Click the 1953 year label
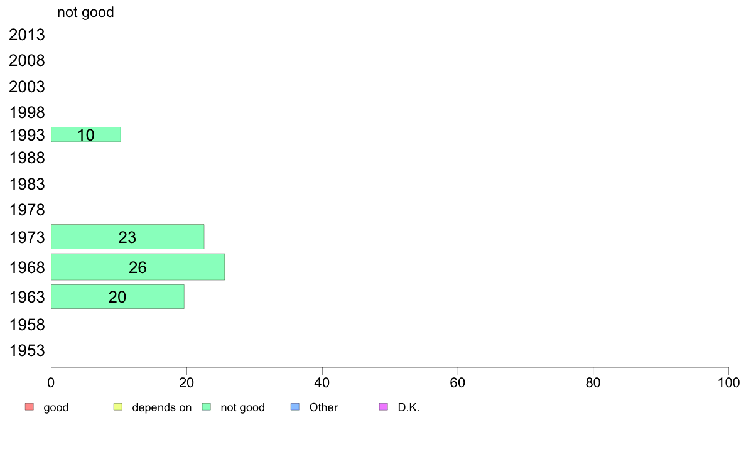The image size is (746, 462). pyautogui.click(x=27, y=351)
